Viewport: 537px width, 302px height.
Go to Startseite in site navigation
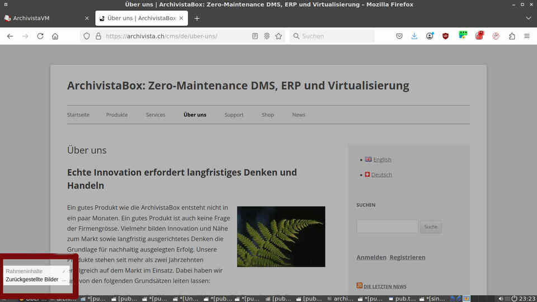(x=78, y=115)
